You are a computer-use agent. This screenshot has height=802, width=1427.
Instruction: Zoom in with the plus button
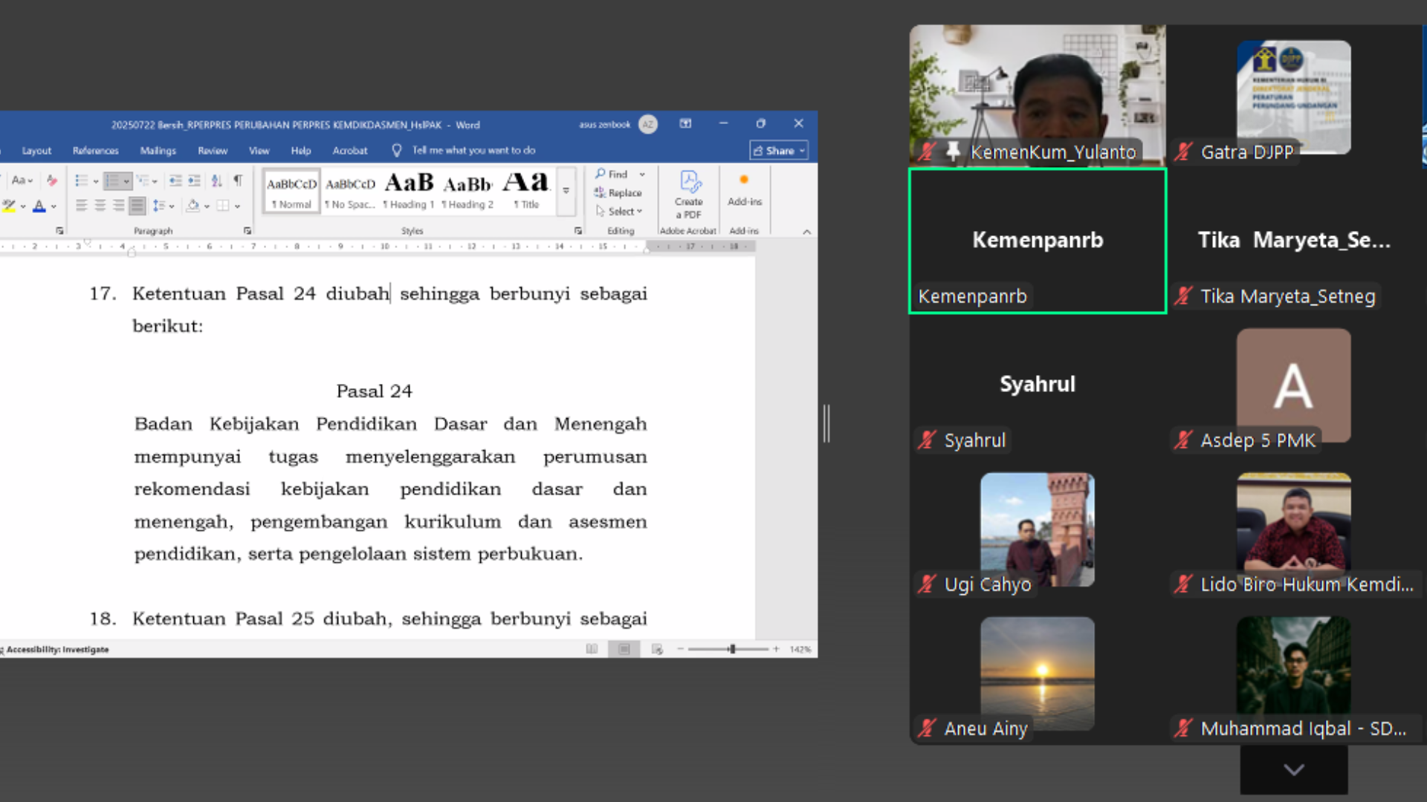pyautogui.click(x=776, y=649)
